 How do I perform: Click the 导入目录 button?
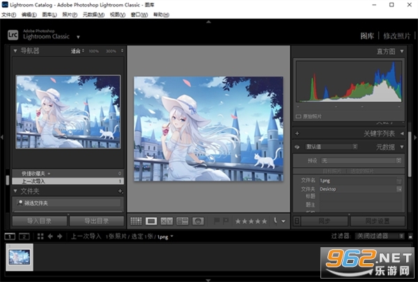pos(40,221)
